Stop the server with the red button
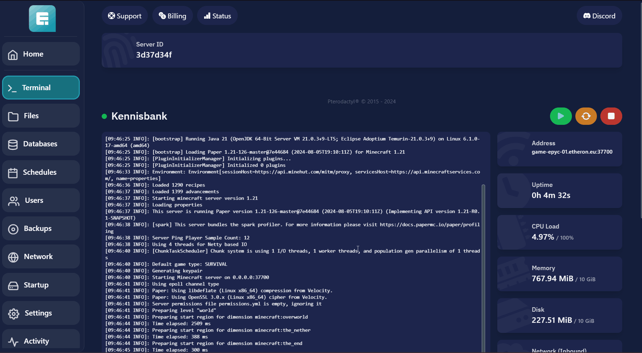The height and width of the screenshot is (353, 642). tap(611, 116)
